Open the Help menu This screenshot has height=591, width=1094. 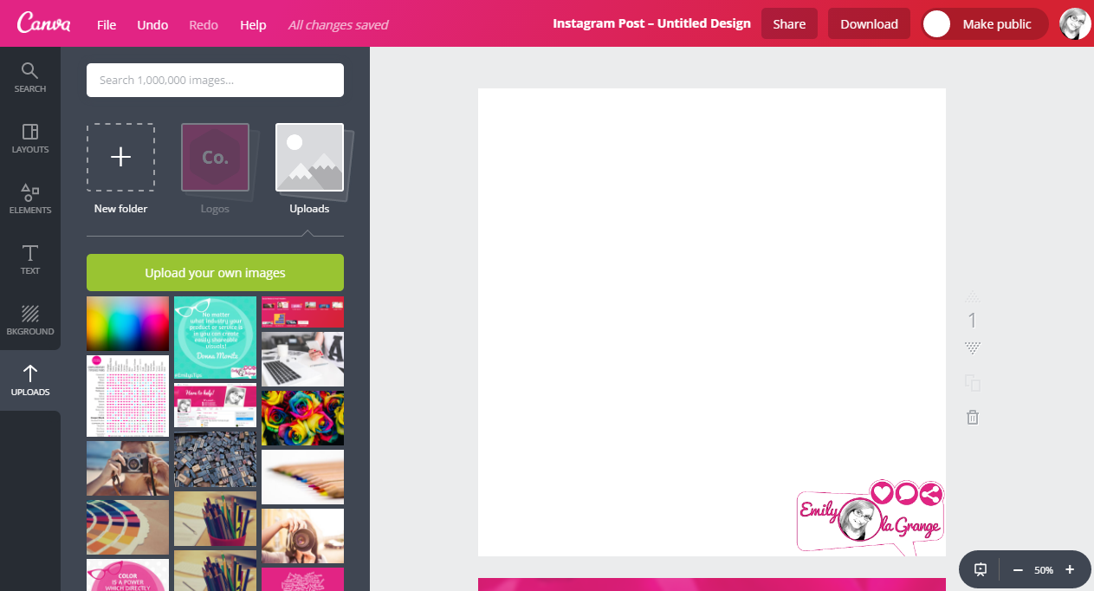point(253,24)
